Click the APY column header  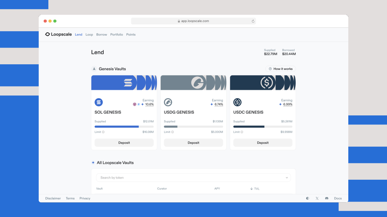217,189
